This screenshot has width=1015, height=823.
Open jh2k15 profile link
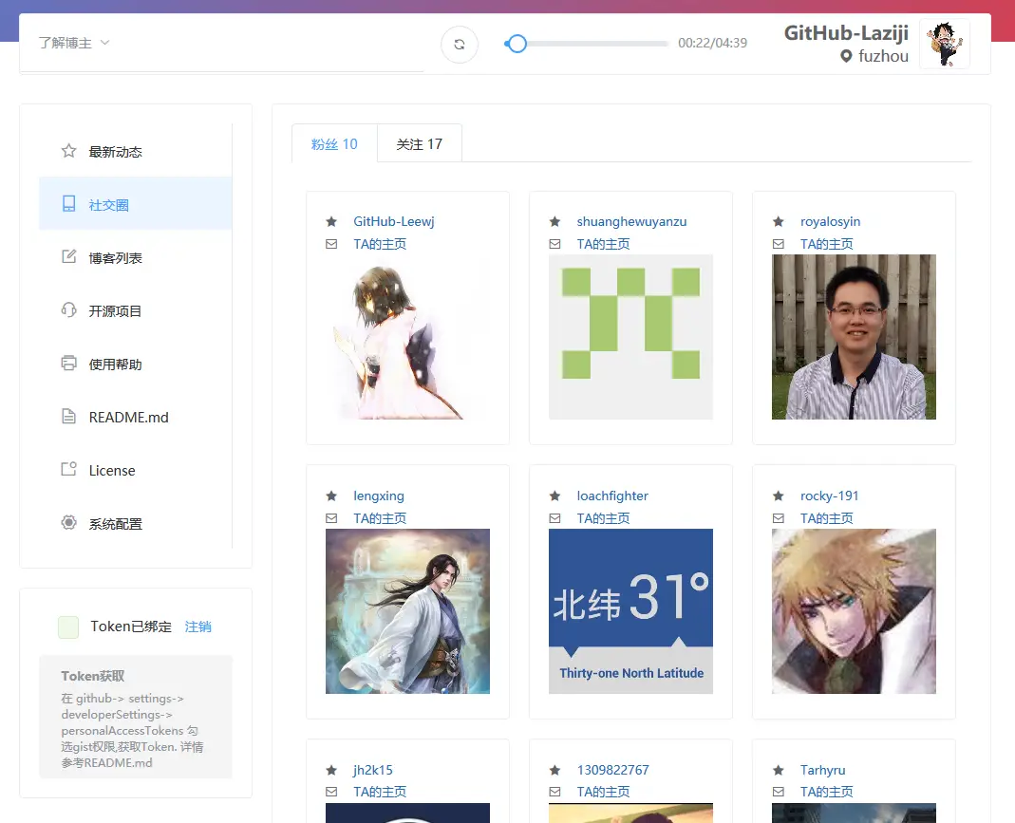373,770
